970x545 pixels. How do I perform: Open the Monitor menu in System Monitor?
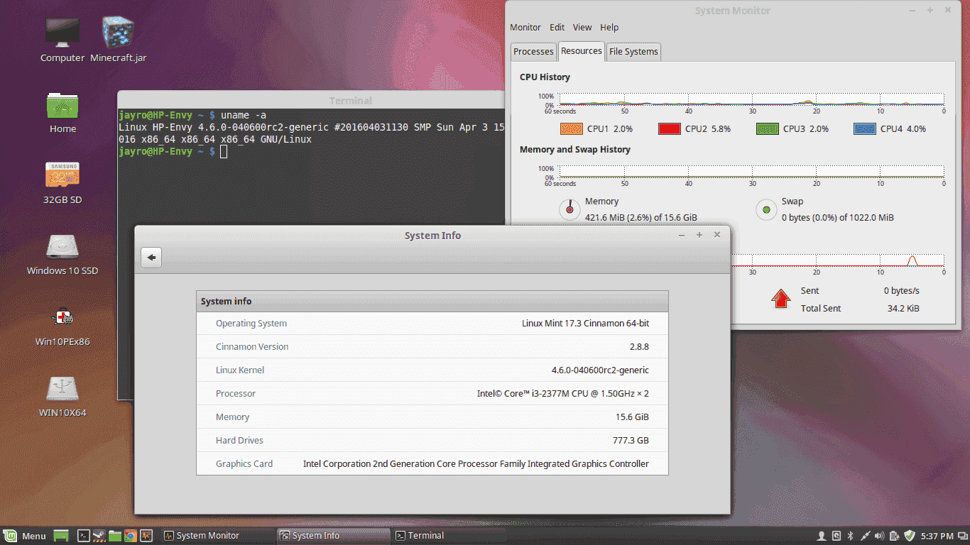tap(525, 28)
